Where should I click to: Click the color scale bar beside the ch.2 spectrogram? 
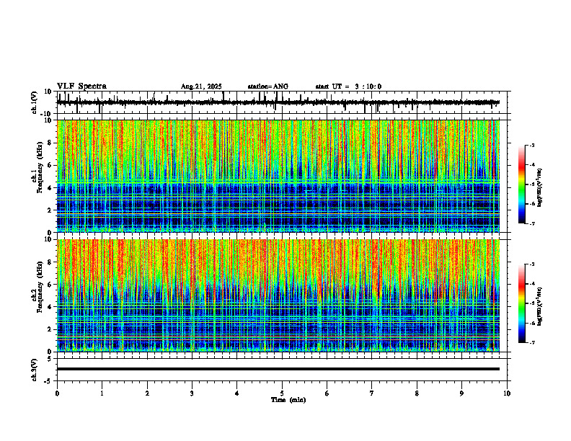coord(521,303)
